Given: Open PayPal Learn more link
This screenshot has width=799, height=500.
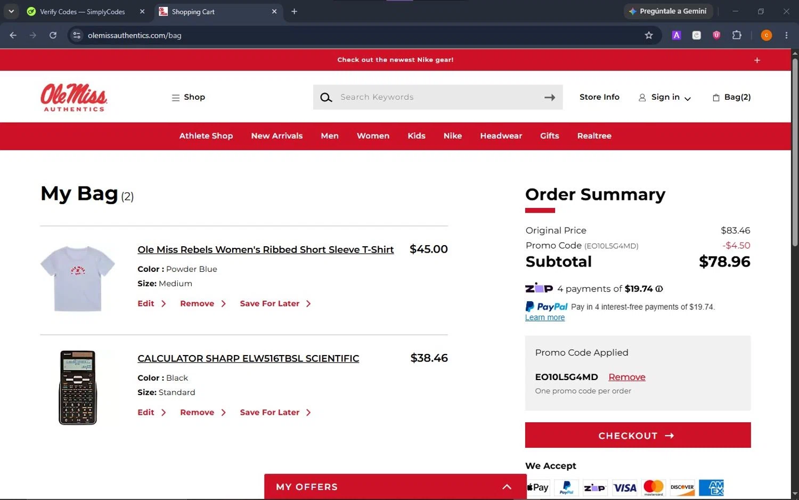Looking at the screenshot, I should [545, 318].
